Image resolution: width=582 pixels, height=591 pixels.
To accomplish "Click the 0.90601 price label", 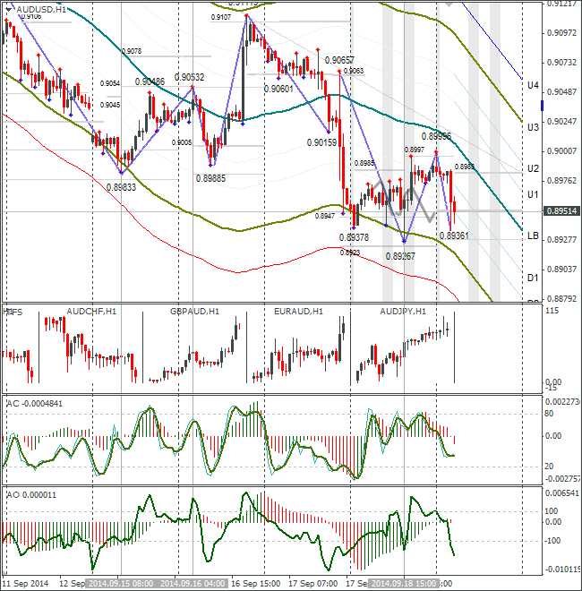I will pos(278,89).
